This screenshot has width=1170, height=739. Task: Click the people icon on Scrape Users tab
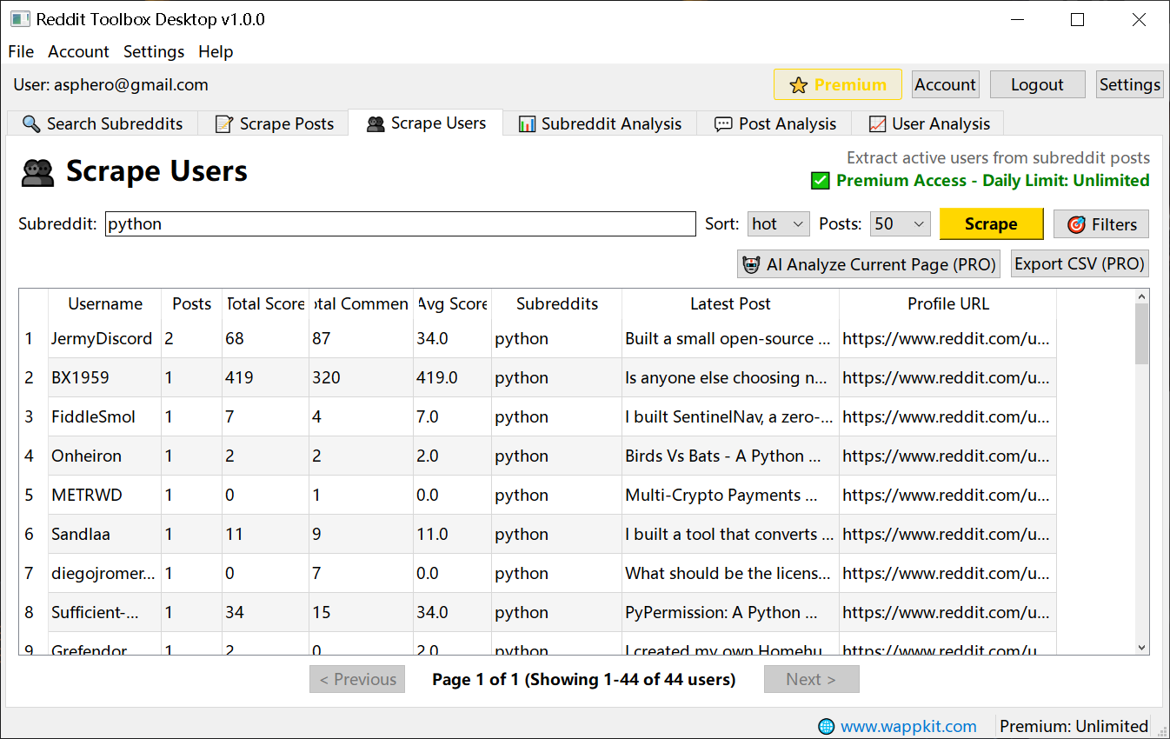point(376,123)
